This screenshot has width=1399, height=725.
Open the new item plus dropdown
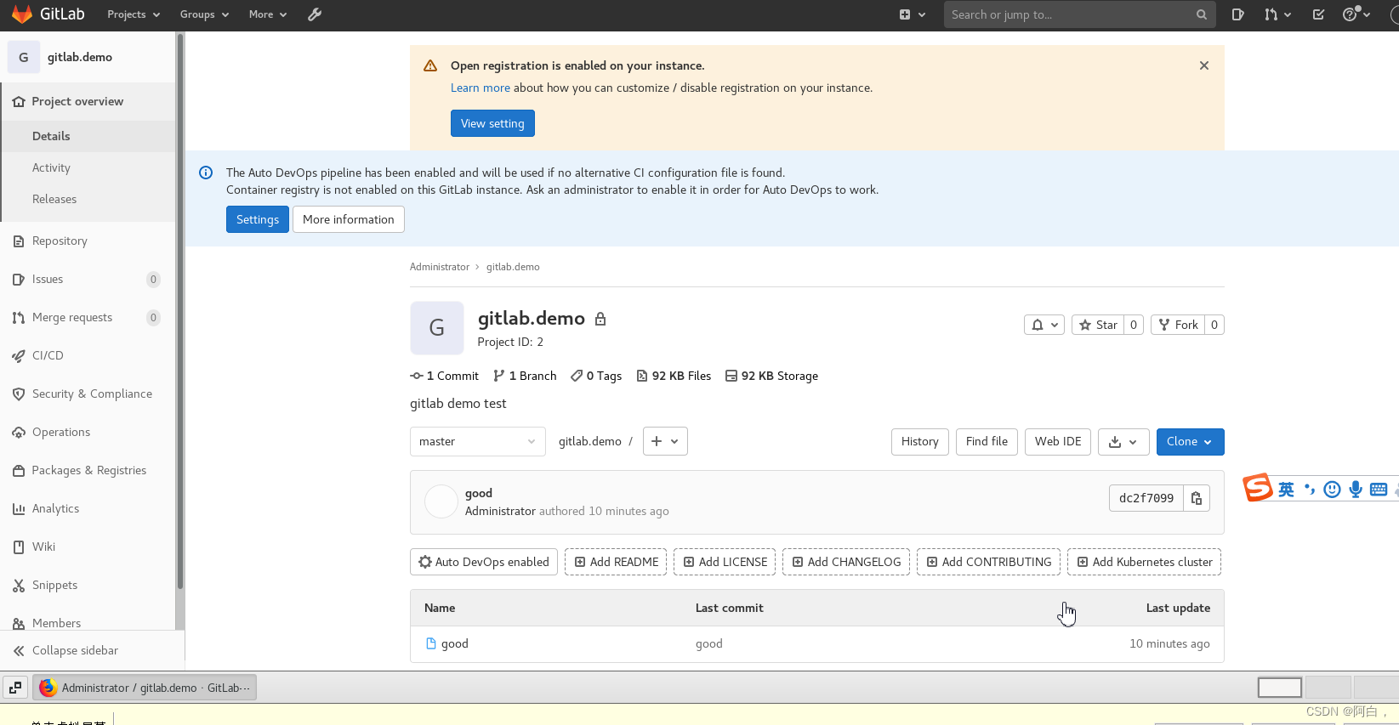point(912,14)
